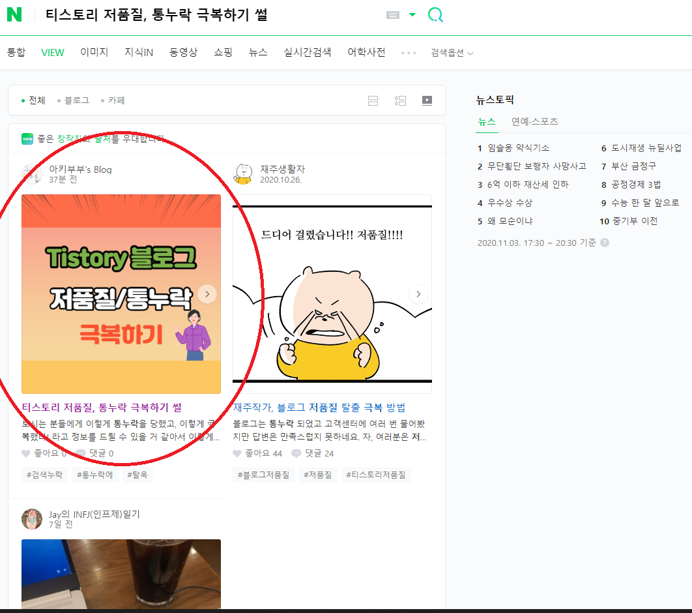Click the green VIEW badge icon

pos(27,139)
